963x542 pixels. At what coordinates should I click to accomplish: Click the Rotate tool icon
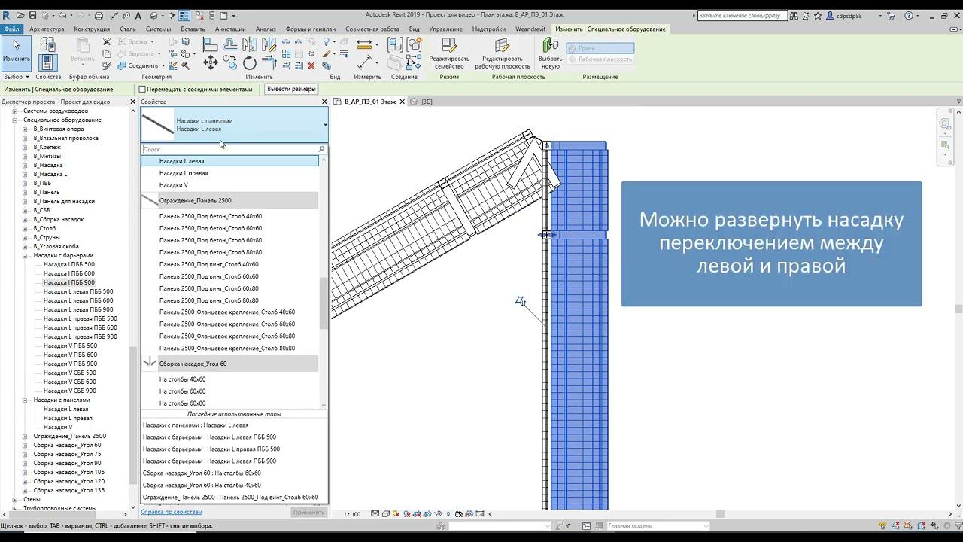coord(250,63)
